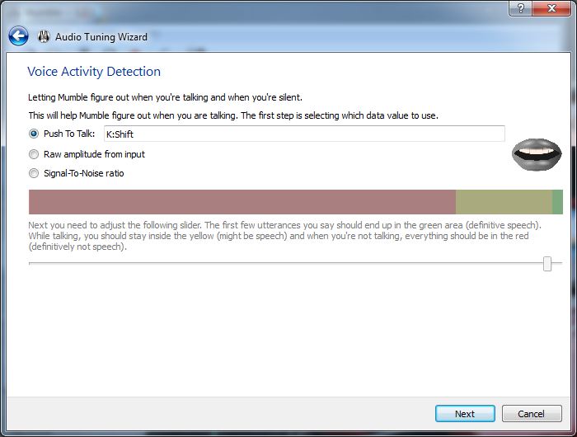Image resolution: width=577 pixels, height=437 pixels.
Task: Click the voice detection threshold slider handle
Action: click(547, 264)
